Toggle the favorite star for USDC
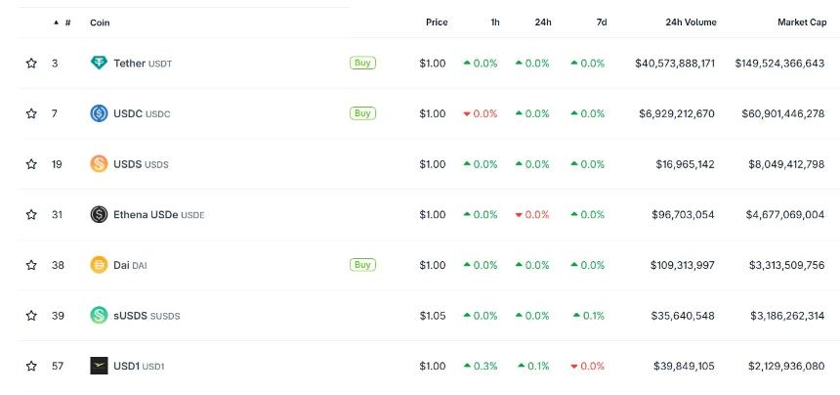Viewport: 840px width, 395px height. 31,113
